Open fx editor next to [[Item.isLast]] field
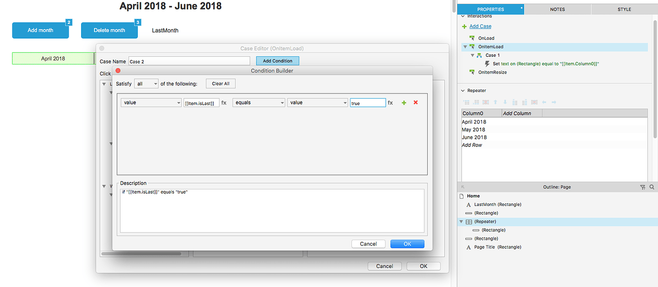 pos(224,102)
